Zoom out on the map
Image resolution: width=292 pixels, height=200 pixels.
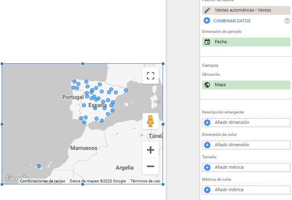pos(151,166)
